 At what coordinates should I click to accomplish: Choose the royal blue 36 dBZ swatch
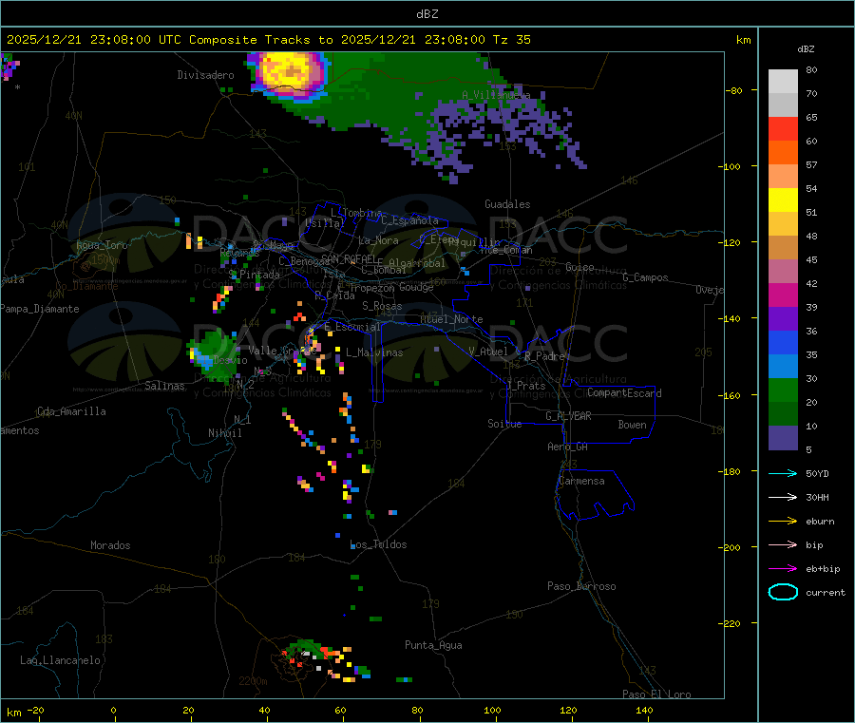click(783, 342)
